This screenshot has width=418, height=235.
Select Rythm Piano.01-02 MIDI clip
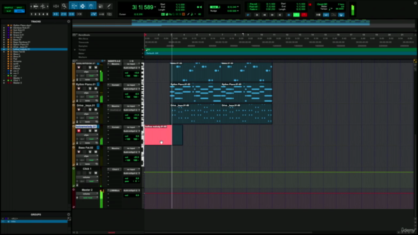click(x=196, y=93)
